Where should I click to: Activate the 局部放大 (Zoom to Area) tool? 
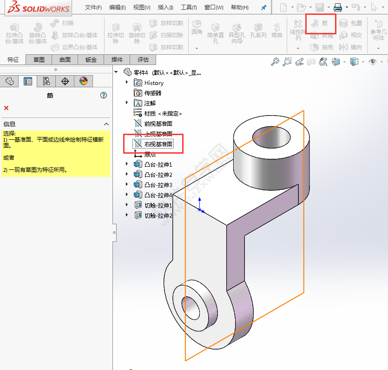pos(287,62)
